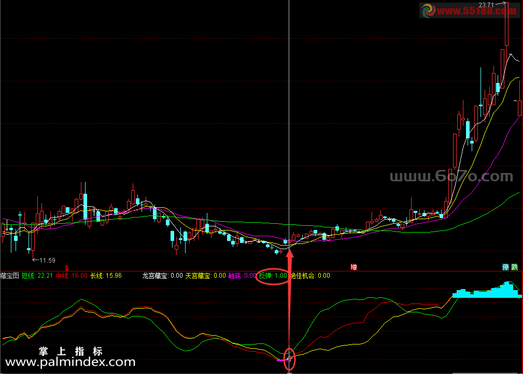Click the cyan histogram block in the indicator panel

(x=487, y=291)
